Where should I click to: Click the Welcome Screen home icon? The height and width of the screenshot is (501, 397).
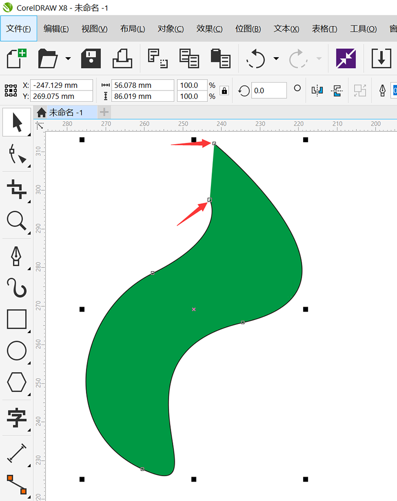click(41, 112)
